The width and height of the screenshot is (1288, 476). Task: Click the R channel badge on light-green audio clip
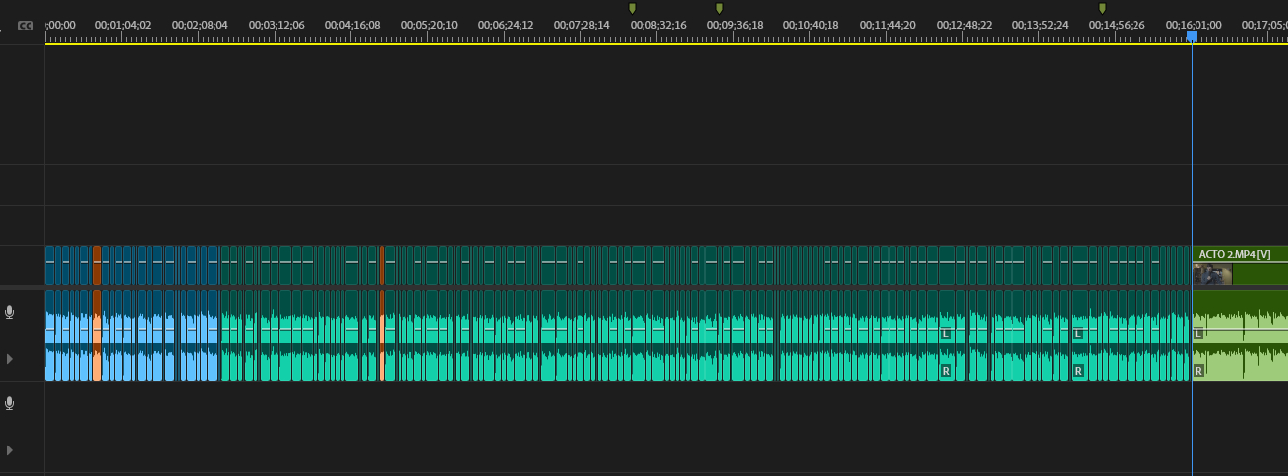pyautogui.click(x=1198, y=371)
